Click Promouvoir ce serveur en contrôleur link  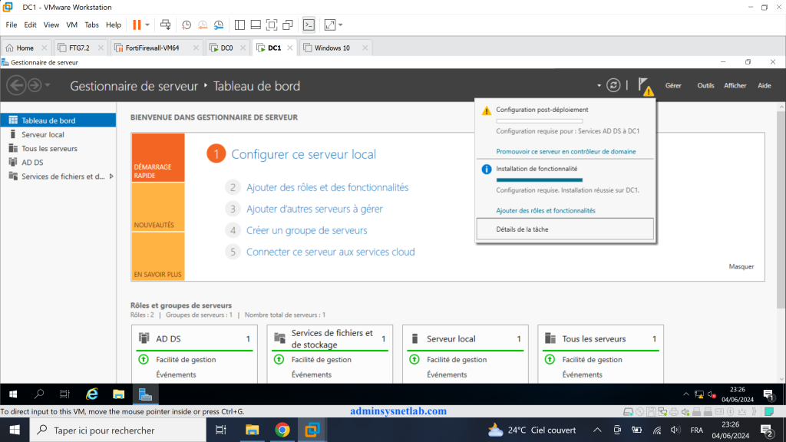(566, 151)
